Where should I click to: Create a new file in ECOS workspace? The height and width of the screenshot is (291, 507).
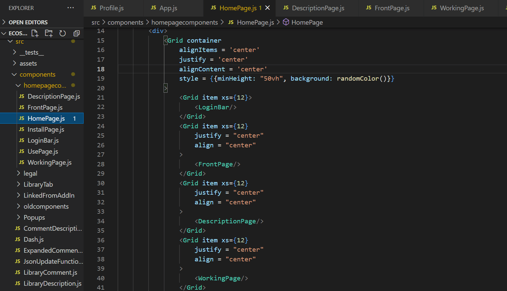35,33
